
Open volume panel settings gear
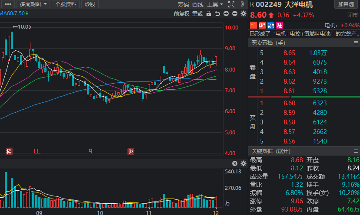click(243, 163)
